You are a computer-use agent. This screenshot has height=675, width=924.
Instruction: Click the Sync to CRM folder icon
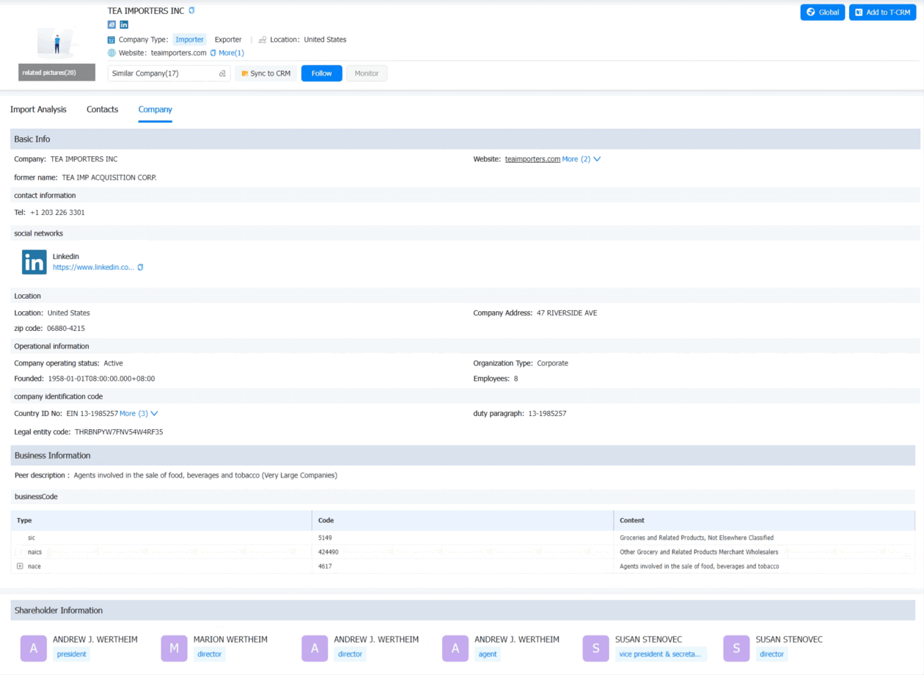pos(245,73)
